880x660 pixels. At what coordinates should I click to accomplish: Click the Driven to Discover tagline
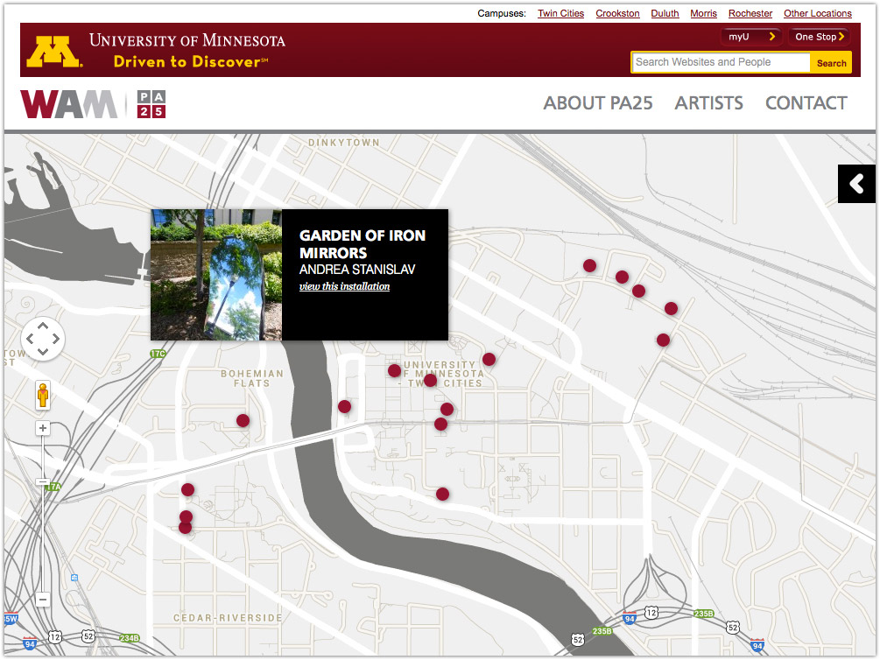click(x=191, y=62)
